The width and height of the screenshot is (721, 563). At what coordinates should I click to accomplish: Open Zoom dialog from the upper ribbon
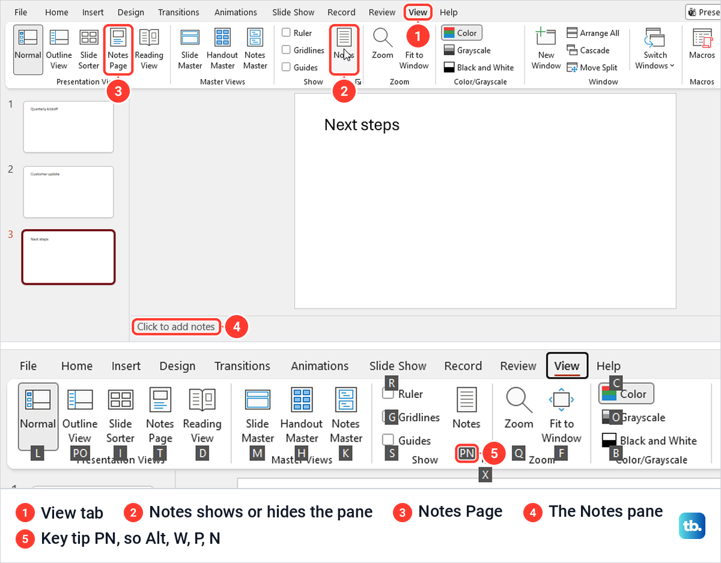click(x=382, y=44)
